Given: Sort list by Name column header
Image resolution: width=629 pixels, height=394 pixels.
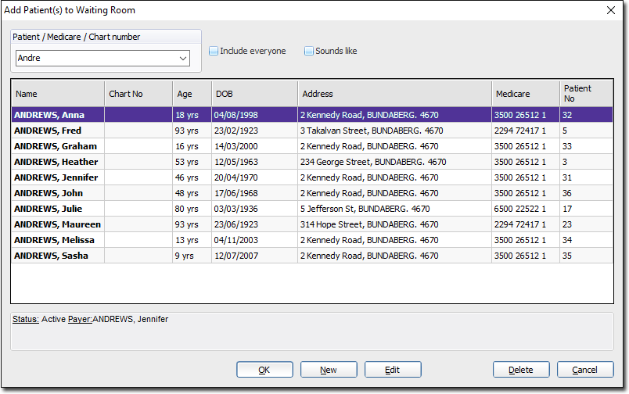Looking at the screenshot, I should click(x=58, y=94).
